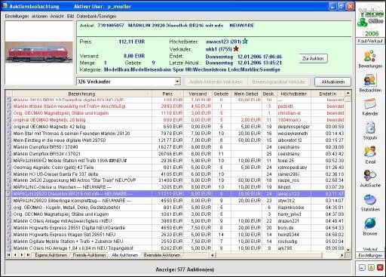Open the Statistiken sidebar icon
Screen dimensions: 386x277
coord(370,200)
